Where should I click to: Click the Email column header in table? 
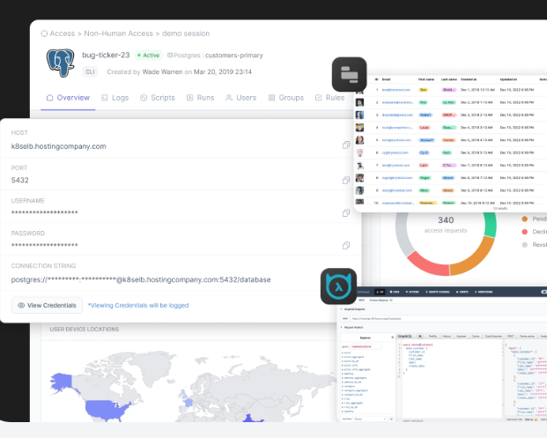tap(386, 79)
